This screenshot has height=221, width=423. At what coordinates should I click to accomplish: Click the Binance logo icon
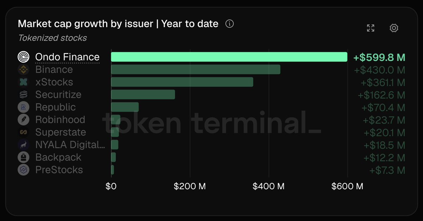tap(24, 69)
